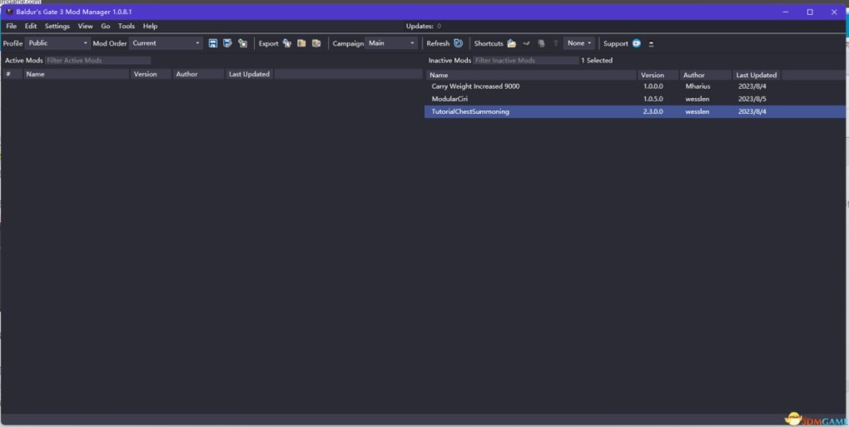Open the Settings menu
Viewport: 849px width, 427px height.
[57, 26]
